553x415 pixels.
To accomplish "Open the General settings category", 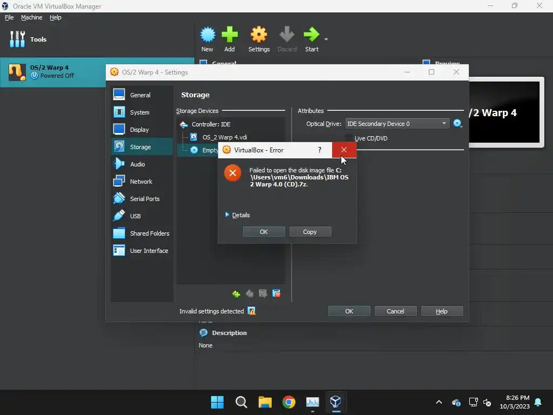I will coord(142,95).
